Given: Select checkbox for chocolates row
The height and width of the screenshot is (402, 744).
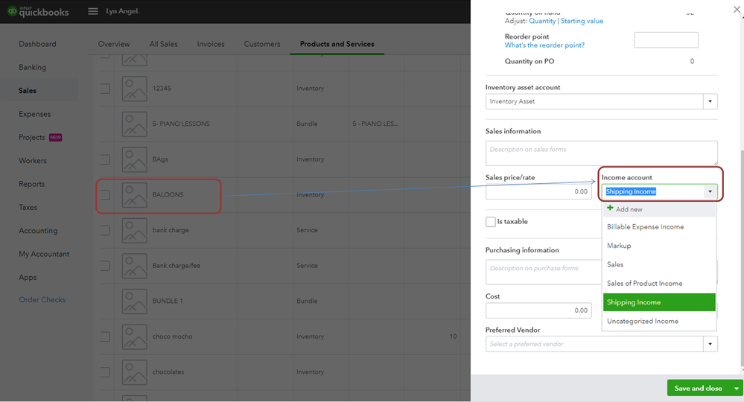Looking at the screenshot, I should click(105, 372).
